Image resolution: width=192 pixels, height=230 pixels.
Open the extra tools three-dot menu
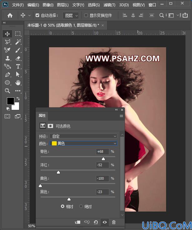click(18, 91)
